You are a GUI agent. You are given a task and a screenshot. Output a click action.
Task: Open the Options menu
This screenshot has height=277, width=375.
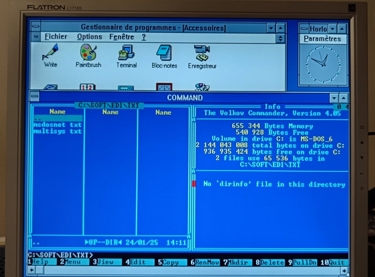coord(90,37)
